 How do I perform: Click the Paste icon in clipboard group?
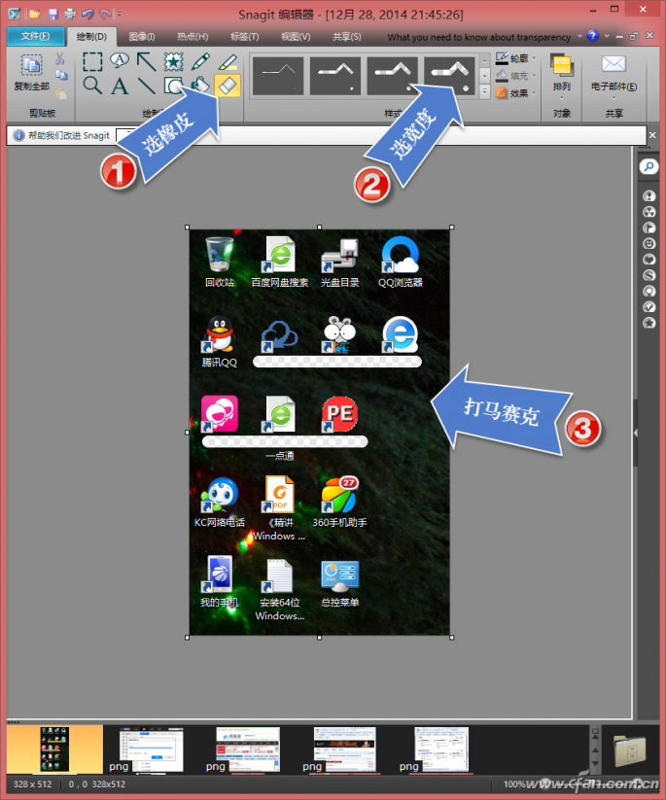pos(61,93)
